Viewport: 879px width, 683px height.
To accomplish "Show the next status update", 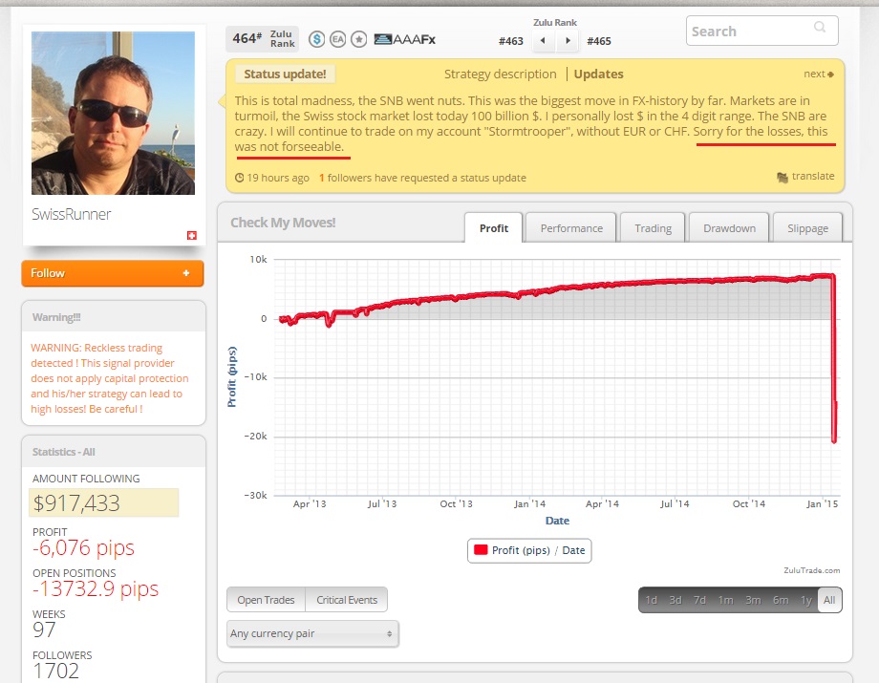I will (819, 75).
